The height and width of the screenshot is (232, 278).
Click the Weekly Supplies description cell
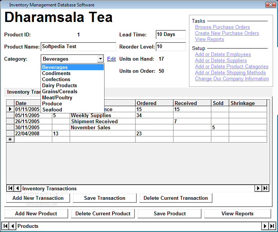coord(103,115)
